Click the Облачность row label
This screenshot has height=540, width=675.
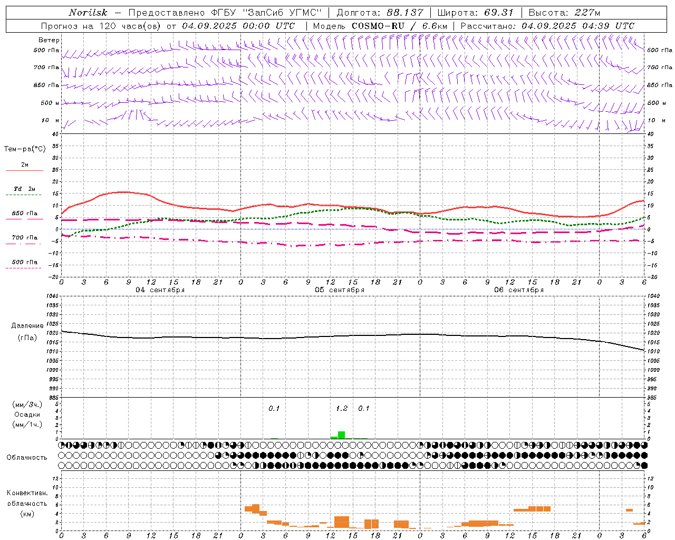tap(27, 457)
